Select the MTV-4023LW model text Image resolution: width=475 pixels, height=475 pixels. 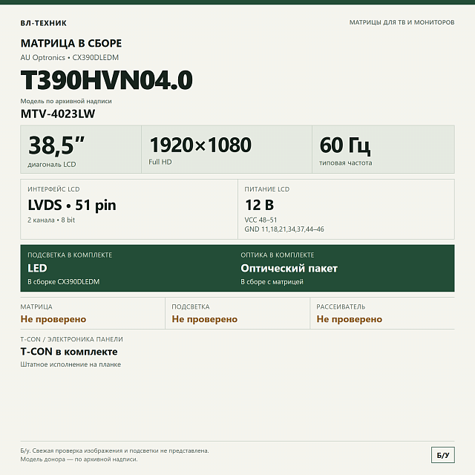tap(58, 114)
